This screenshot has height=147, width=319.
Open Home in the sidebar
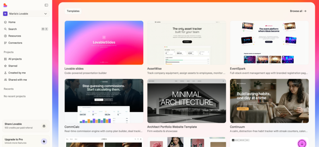[x=12, y=22]
